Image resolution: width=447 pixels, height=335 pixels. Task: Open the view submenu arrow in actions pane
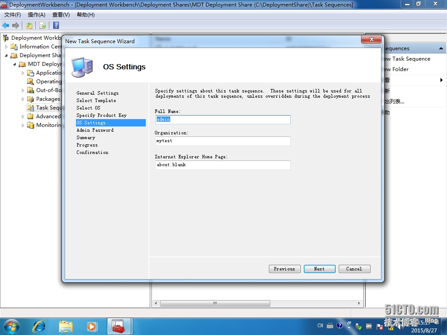[x=442, y=80]
